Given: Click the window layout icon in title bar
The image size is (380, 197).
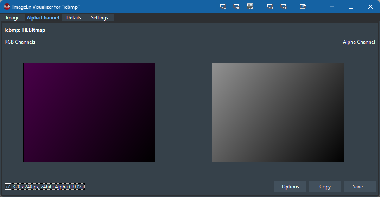Looking at the screenshot, I should [x=303, y=7].
